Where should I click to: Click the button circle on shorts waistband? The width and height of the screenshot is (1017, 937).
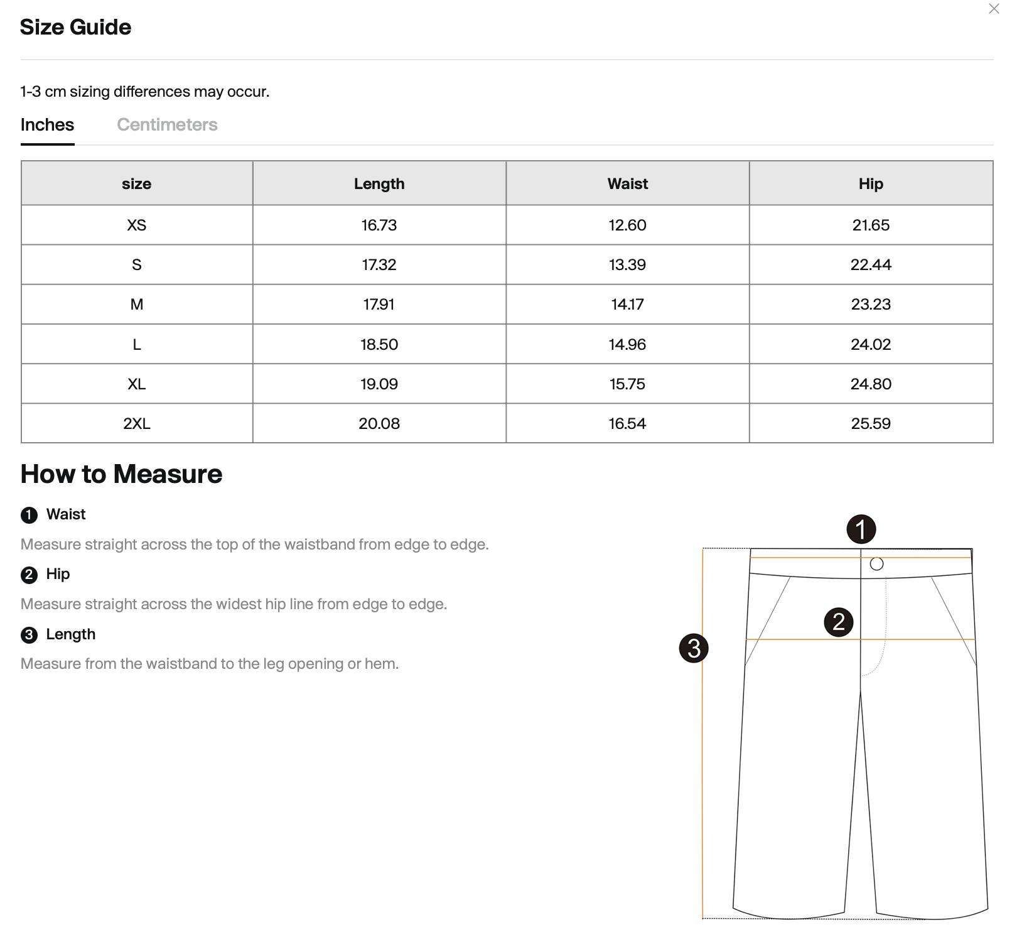coord(877,564)
